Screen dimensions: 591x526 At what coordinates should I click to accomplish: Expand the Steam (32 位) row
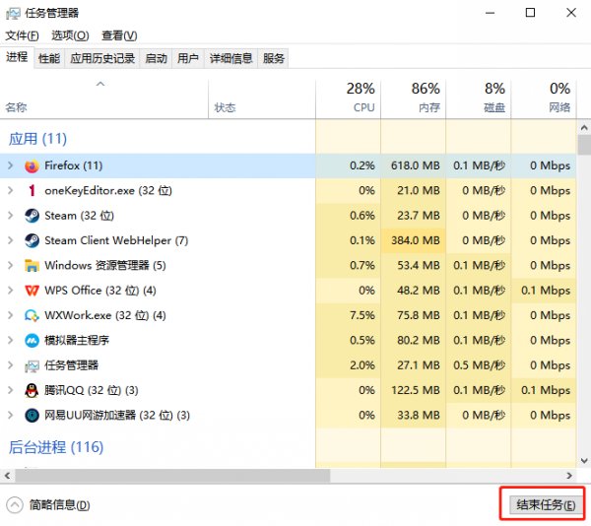[x=11, y=216]
